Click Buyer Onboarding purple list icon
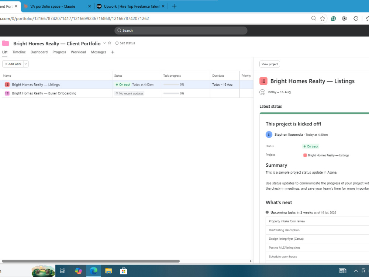 (7, 93)
